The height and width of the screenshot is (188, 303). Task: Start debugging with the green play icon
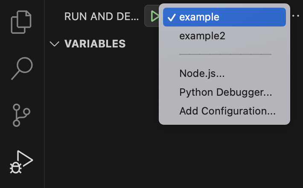click(x=154, y=16)
